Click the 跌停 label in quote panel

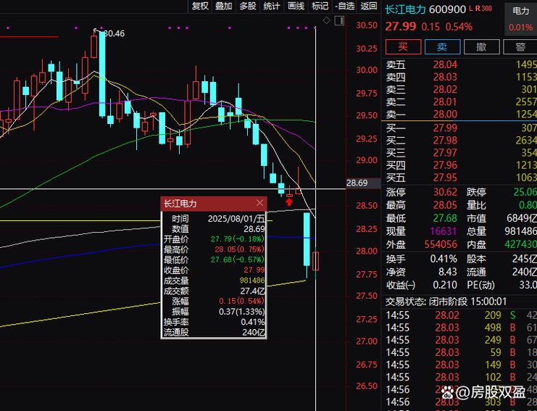click(x=476, y=192)
